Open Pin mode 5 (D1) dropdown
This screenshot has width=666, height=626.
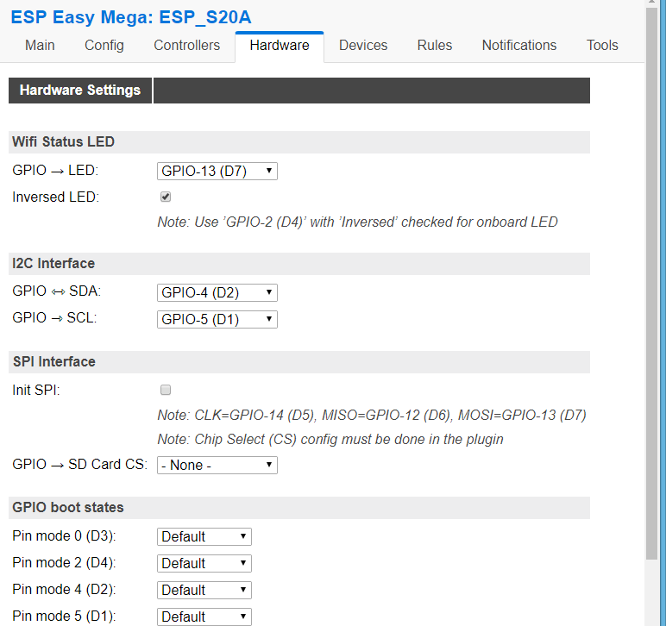204,617
